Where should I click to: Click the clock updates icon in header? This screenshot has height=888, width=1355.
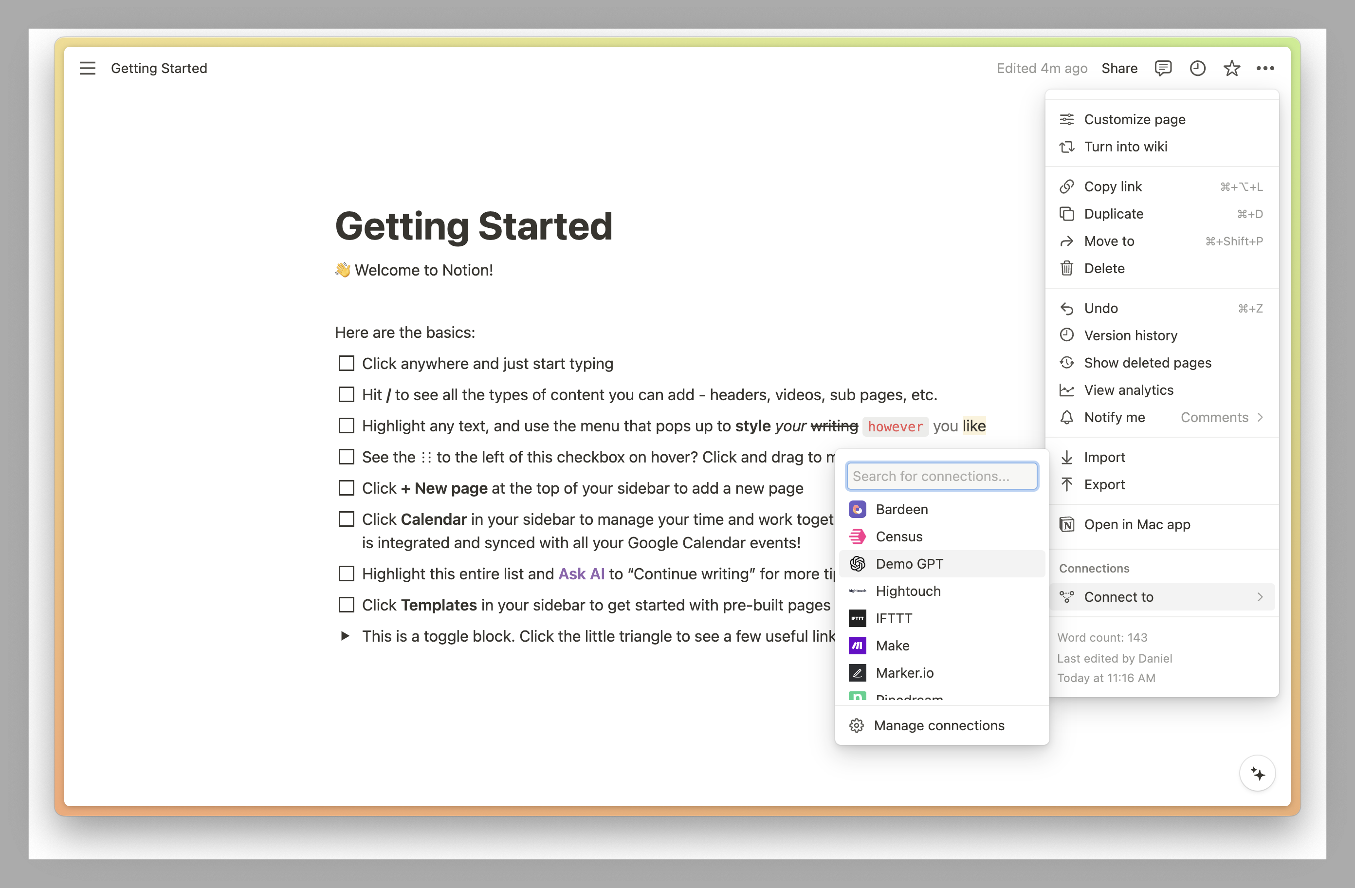point(1197,68)
